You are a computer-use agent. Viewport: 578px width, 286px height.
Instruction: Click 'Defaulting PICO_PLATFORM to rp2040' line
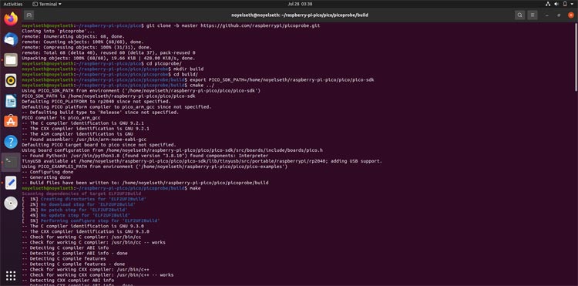pos(96,101)
